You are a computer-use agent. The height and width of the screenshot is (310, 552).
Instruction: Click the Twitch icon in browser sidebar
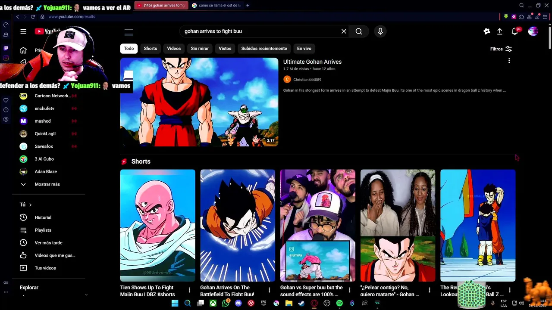click(x=6, y=48)
